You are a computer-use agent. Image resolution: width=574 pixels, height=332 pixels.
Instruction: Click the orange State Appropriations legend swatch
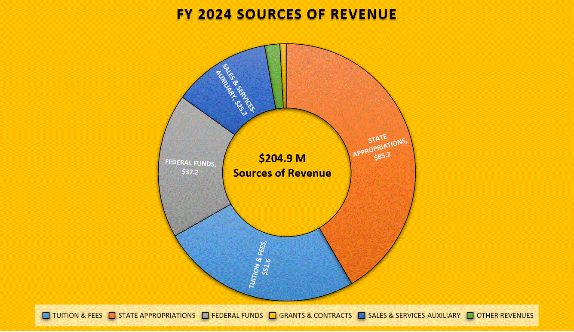(111, 315)
